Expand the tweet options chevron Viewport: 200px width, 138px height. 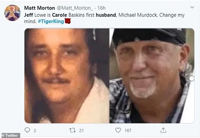192,7
